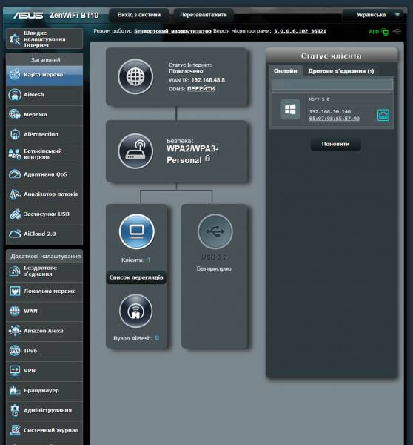Open firmware version 3.0.0.6.102_36921 link
This screenshot has width=413, height=445.
[x=300, y=31]
